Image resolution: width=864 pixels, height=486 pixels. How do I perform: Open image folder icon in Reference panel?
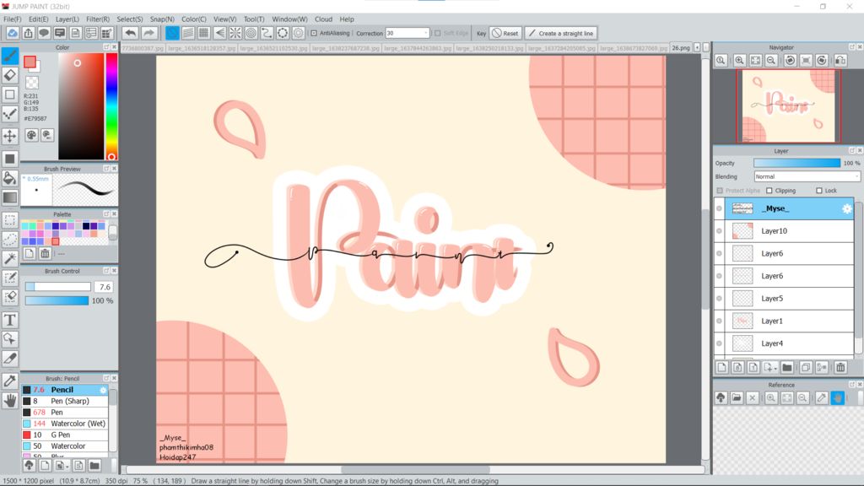click(x=737, y=398)
